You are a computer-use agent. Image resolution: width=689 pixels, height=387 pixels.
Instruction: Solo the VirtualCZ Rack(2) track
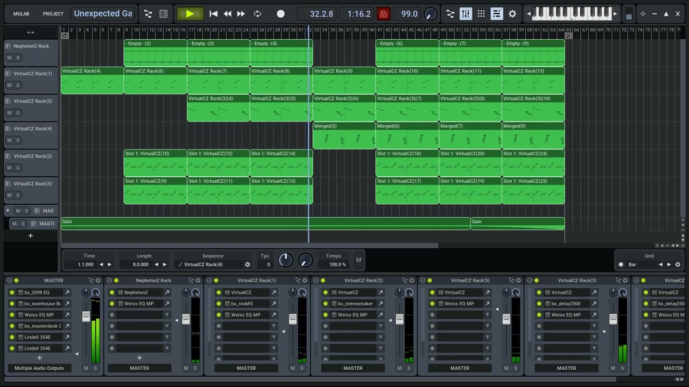point(18,168)
